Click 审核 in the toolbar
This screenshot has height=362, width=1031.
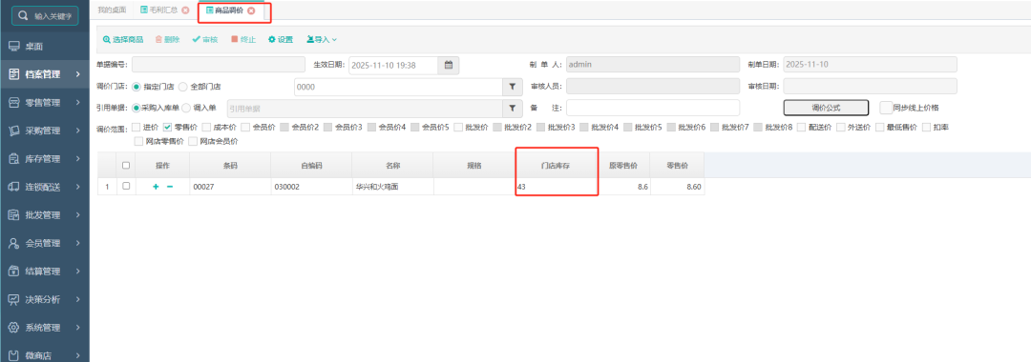click(x=205, y=39)
